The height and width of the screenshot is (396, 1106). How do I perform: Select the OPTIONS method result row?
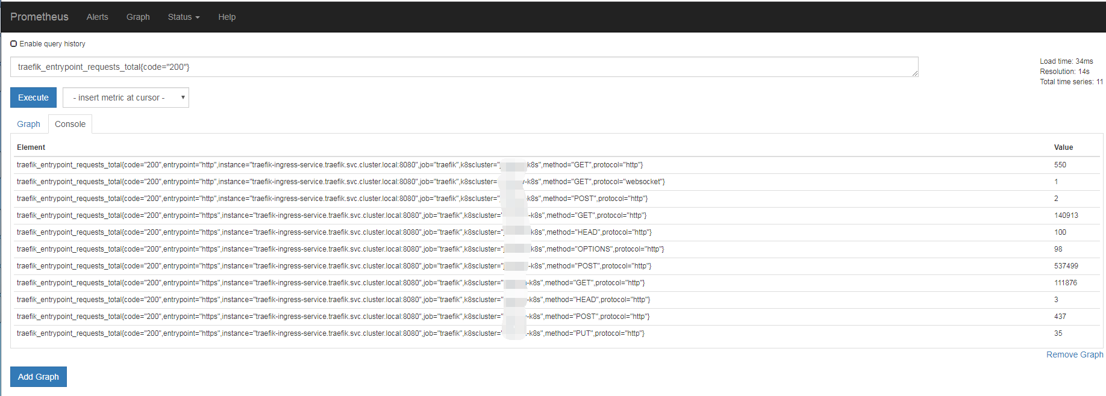point(340,249)
